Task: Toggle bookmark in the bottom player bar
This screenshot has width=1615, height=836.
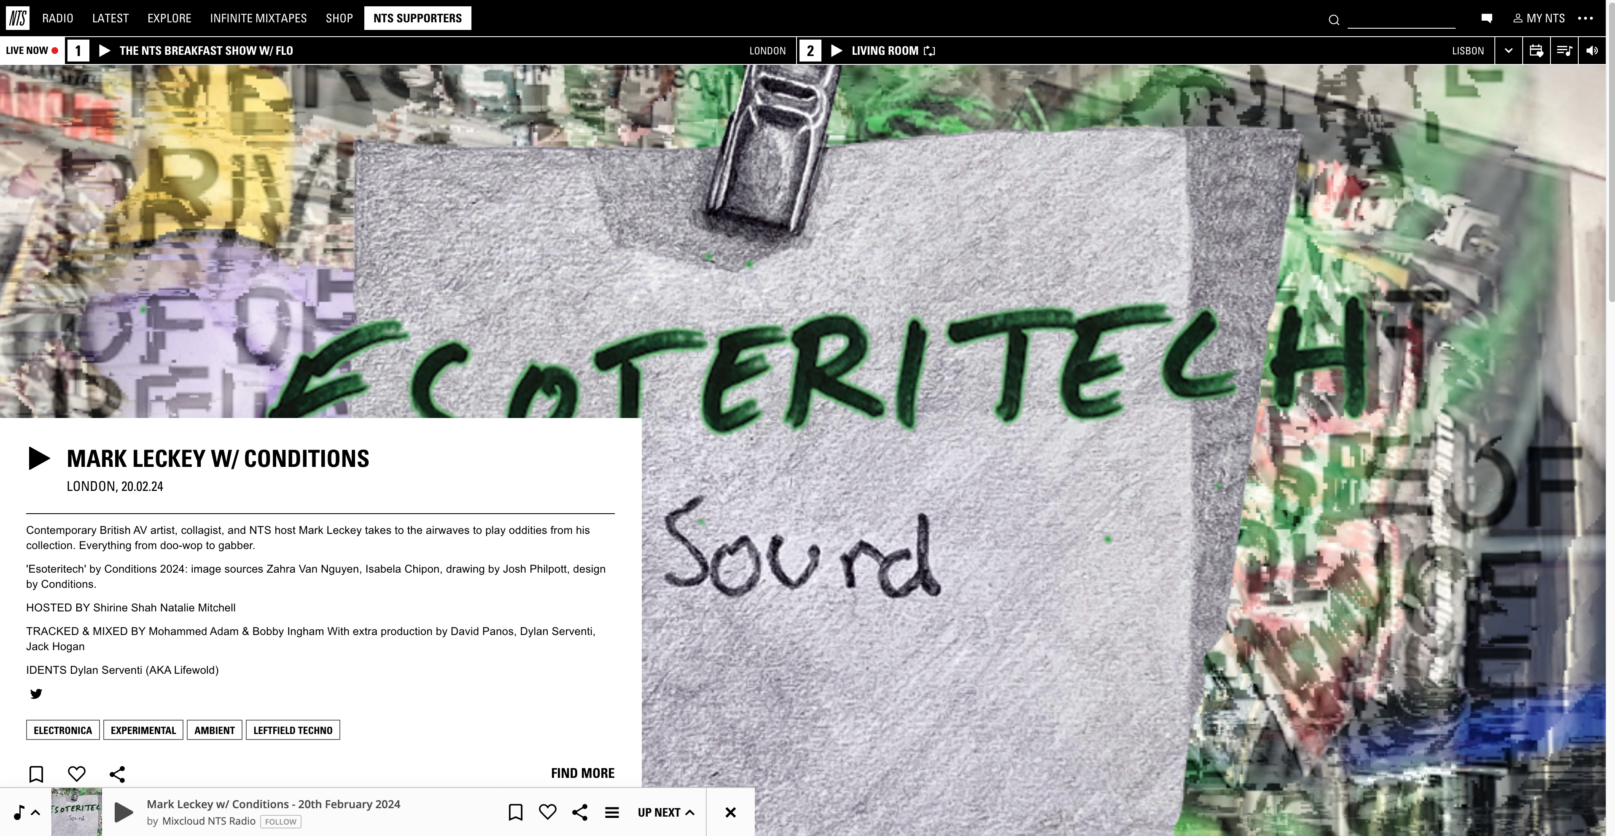Action: (x=515, y=812)
